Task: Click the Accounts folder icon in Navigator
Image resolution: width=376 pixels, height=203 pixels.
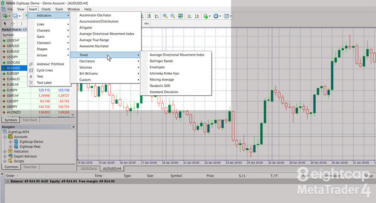Action: coord(10,137)
